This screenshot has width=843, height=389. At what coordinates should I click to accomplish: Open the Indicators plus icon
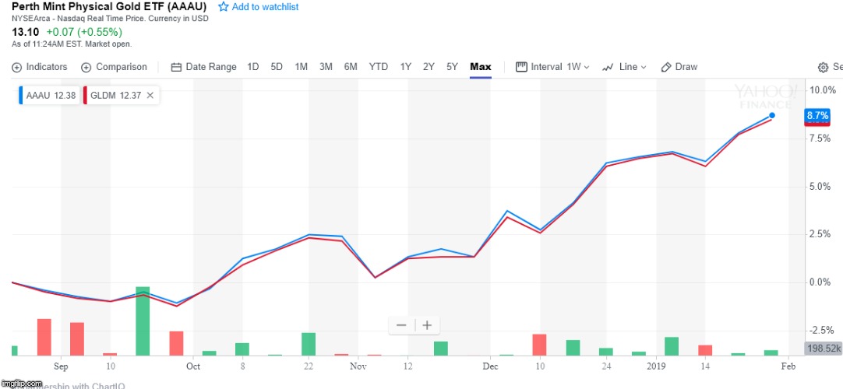(16, 67)
